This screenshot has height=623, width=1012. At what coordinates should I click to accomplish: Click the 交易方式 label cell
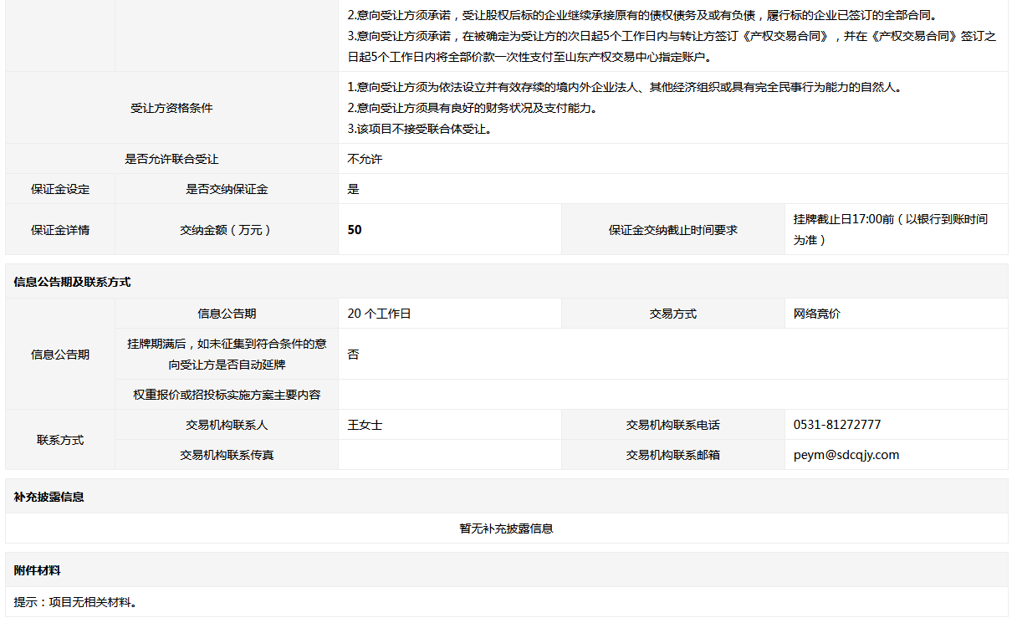pos(672,314)
